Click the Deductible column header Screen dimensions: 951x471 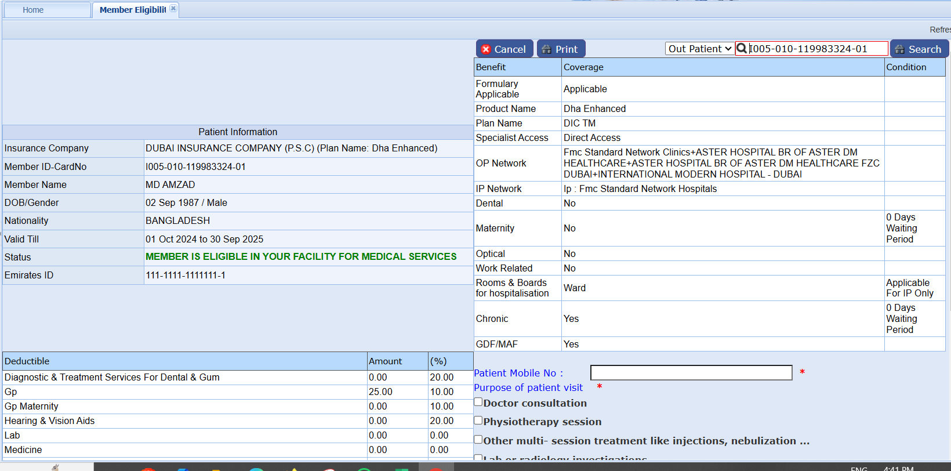27,361
